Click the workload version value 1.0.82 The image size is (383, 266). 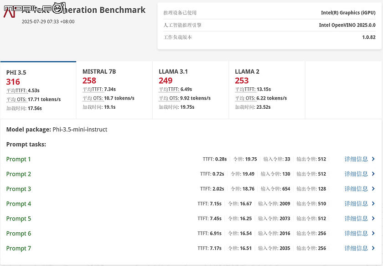[x=369, y=37]
